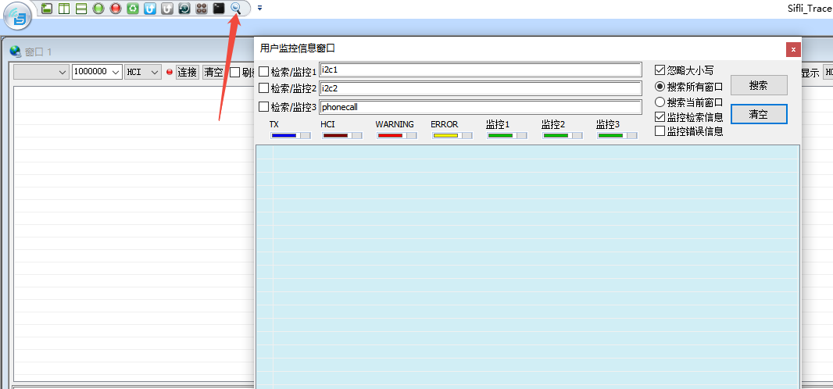Click the phonecall text input field
The height and width of the screenshot is (389, 833).
coord(480,107)
